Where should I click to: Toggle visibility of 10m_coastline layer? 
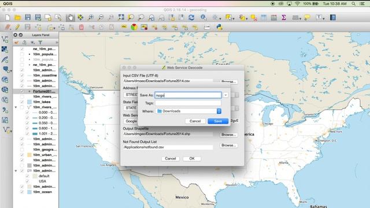22,76
